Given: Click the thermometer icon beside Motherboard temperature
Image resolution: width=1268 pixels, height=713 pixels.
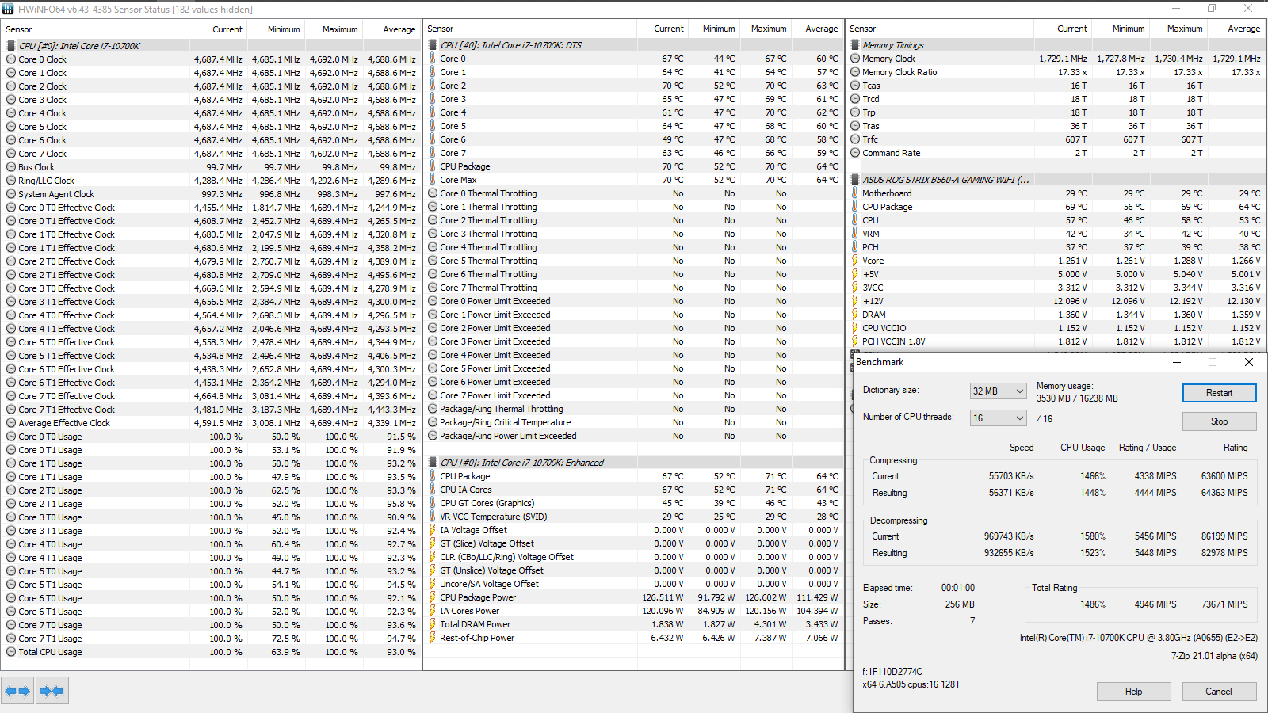Looking at the screenshot, I should (855, 193).
